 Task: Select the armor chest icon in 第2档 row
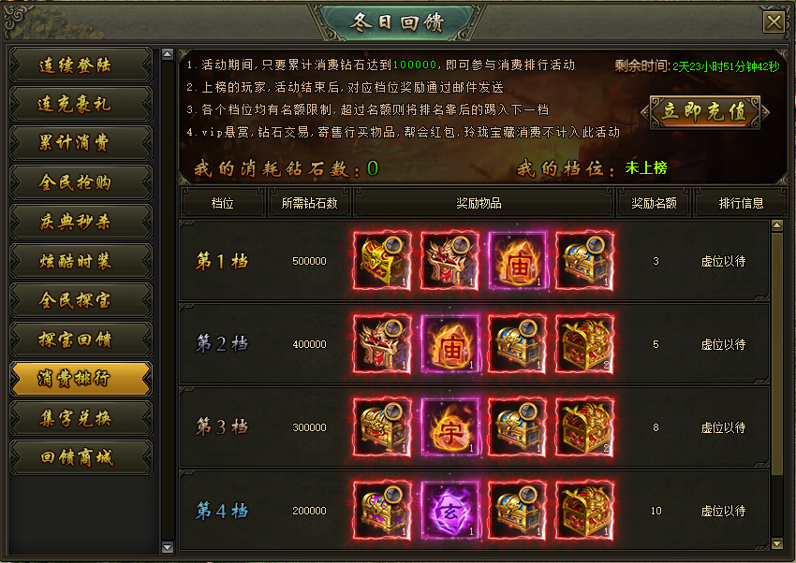pos(382,344)
